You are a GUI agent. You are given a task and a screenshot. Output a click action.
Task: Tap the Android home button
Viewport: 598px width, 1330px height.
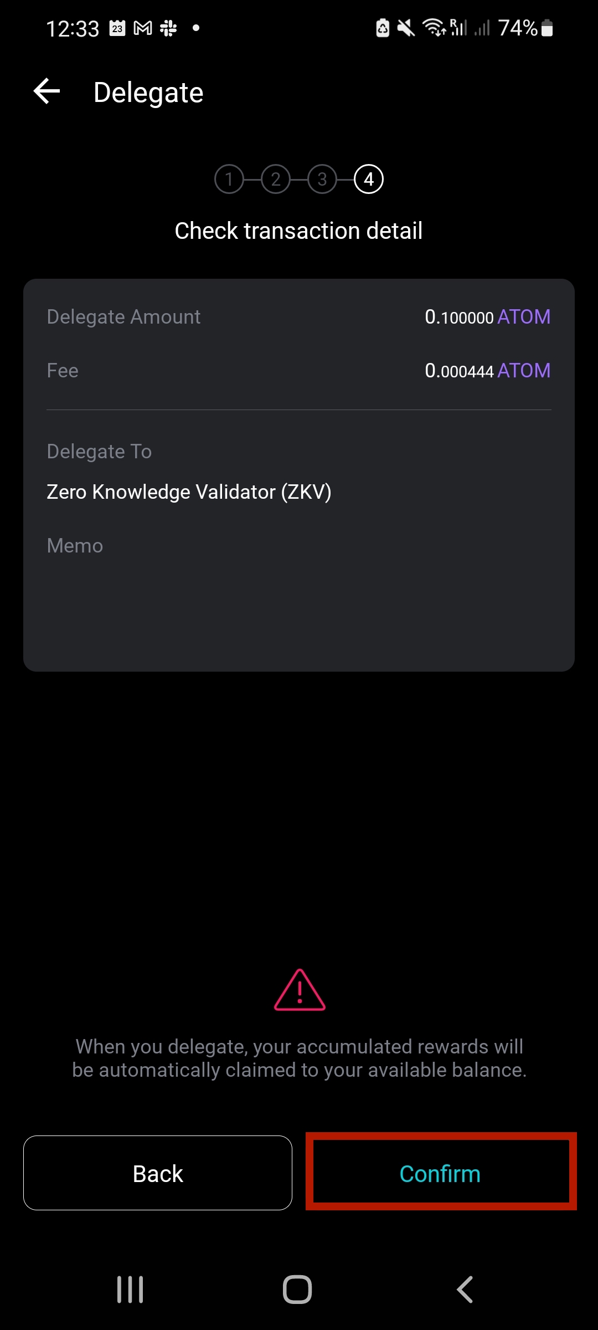point(297,1290)
